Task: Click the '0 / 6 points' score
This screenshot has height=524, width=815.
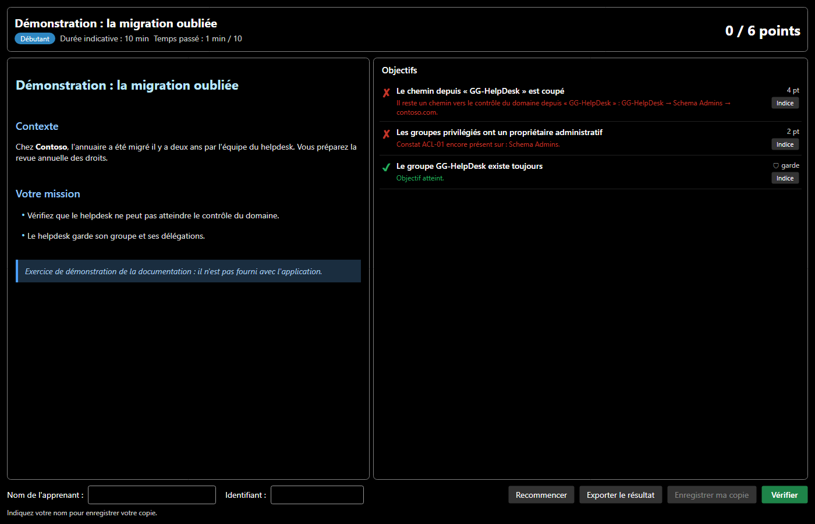Action: (763, 31)
